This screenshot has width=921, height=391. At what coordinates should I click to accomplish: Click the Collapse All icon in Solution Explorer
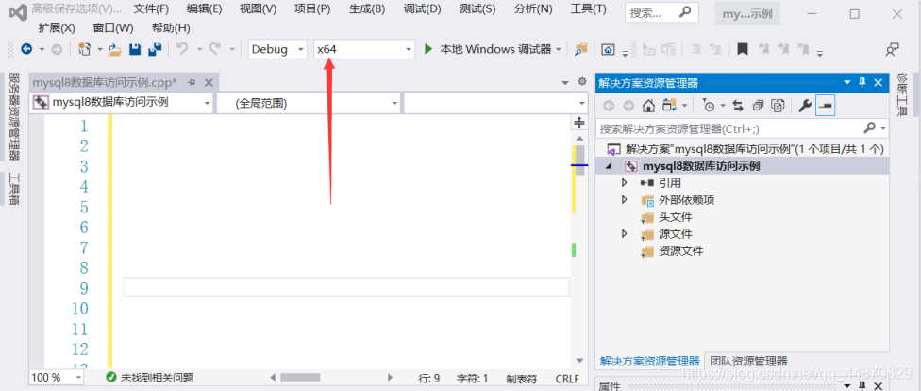(758, 106)
